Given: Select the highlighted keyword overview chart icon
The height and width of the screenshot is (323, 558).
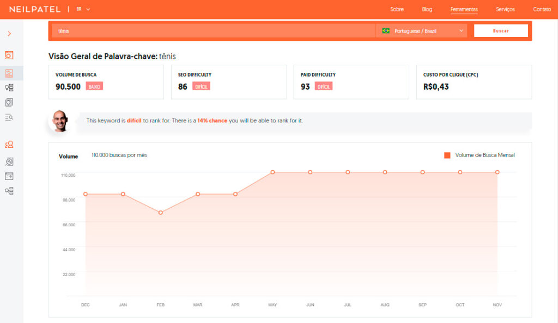Looking at the screenshot, I should tap(9, 73).
